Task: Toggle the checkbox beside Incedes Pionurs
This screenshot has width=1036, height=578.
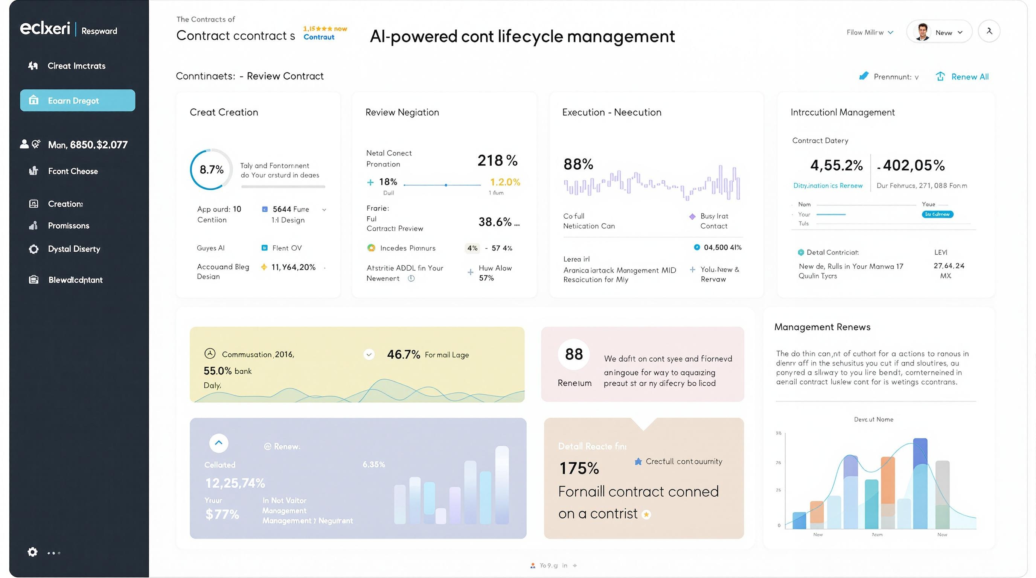Action: 372,248
